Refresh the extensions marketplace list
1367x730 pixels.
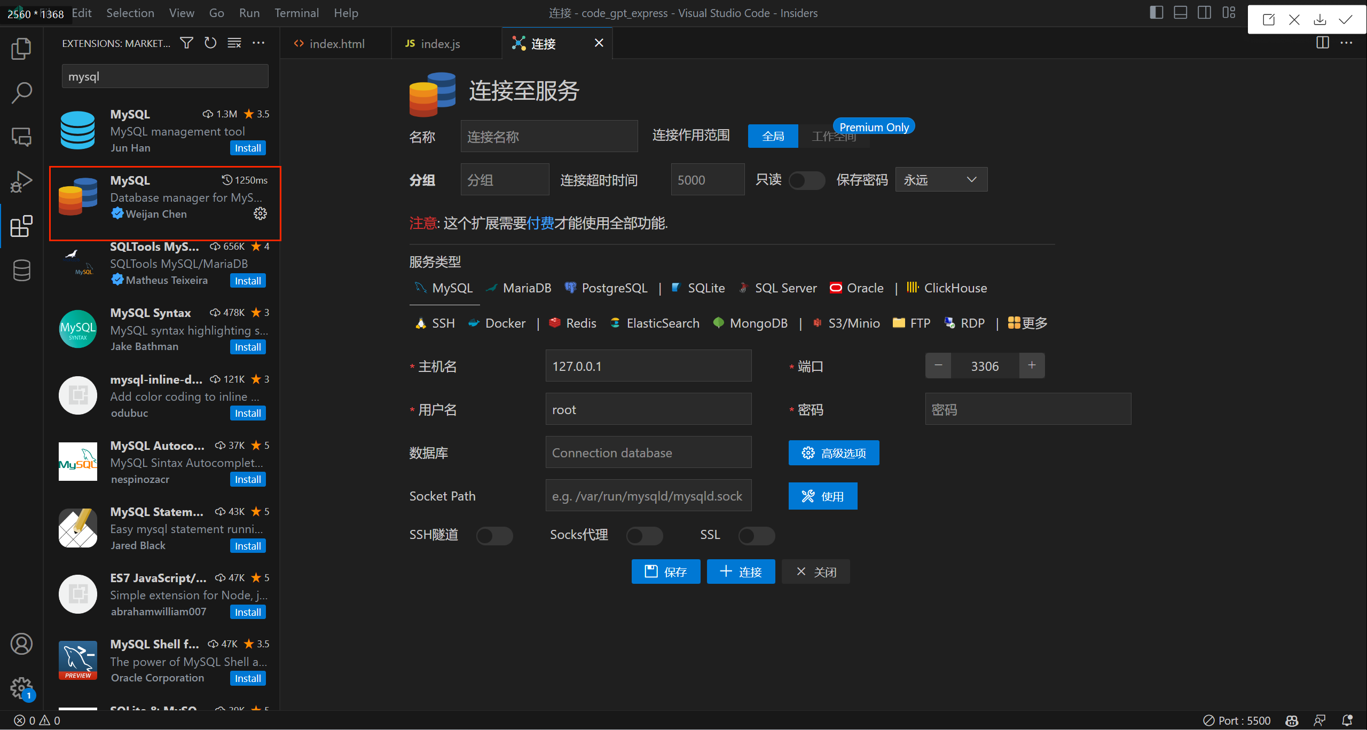coord(210,43)
